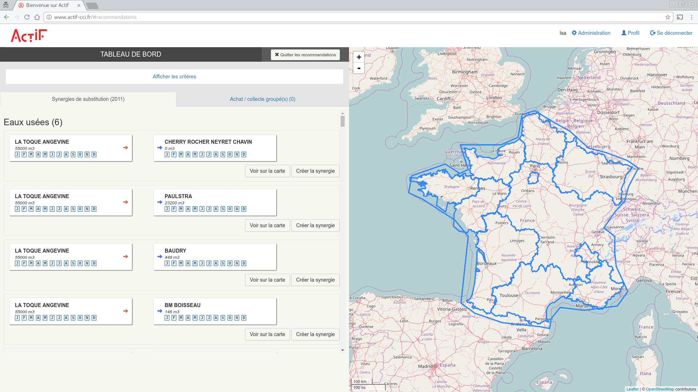Zoom in on the map

click(359, 57)
